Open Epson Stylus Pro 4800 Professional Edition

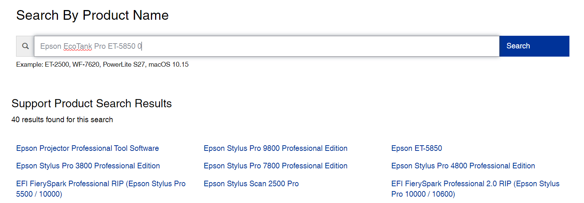(463, 166)
